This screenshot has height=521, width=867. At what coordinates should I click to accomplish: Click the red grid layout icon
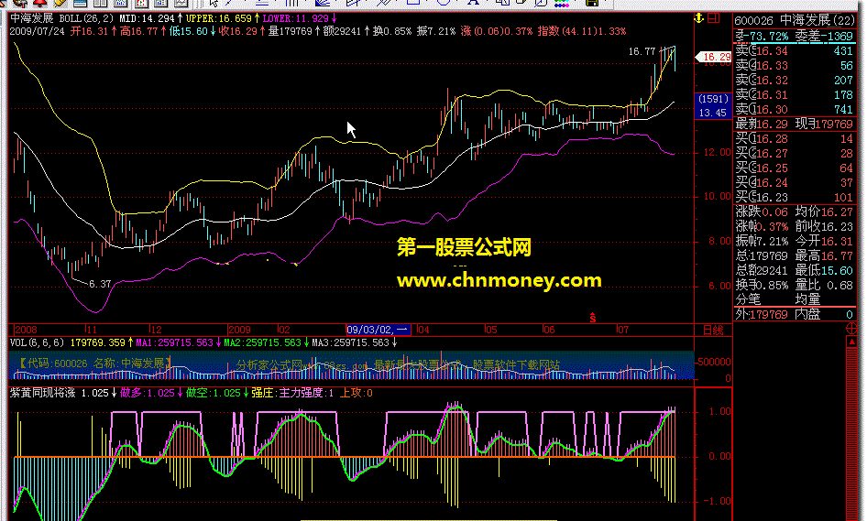pos(714,18)
